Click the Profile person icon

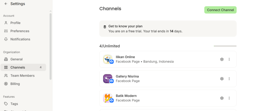[6, 23]
